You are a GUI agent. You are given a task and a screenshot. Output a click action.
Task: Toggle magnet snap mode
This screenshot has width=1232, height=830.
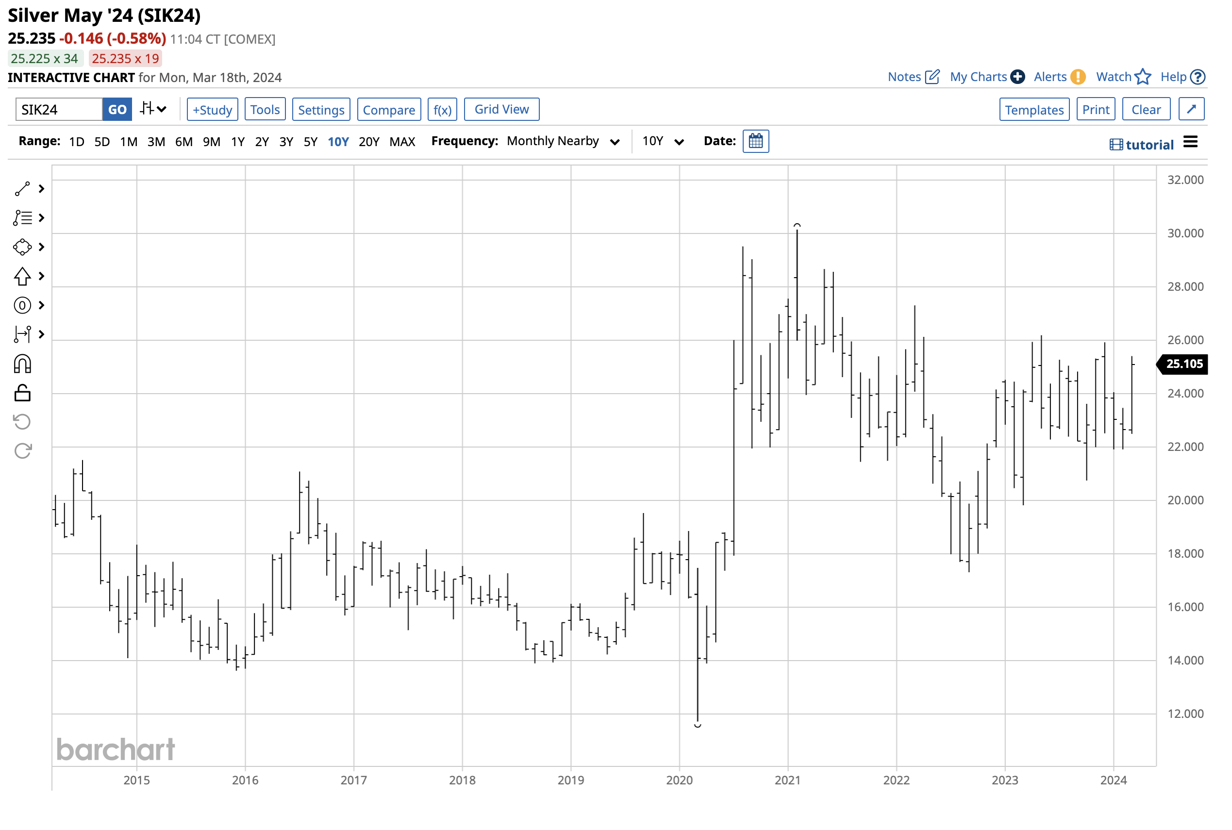22,364
